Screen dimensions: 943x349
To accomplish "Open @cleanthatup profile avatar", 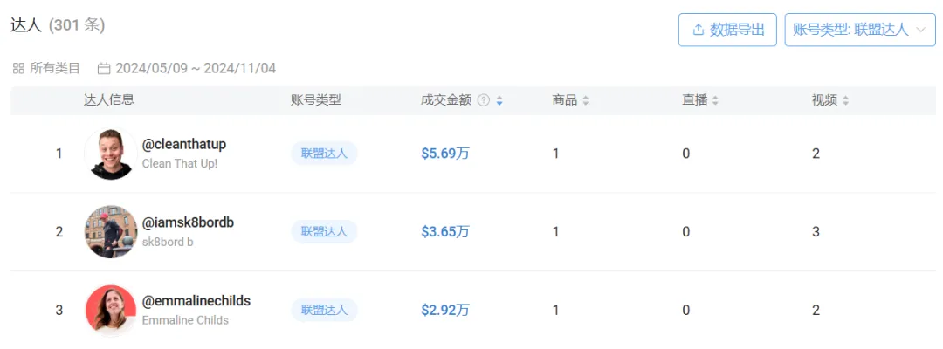I will tap(111, 154).
